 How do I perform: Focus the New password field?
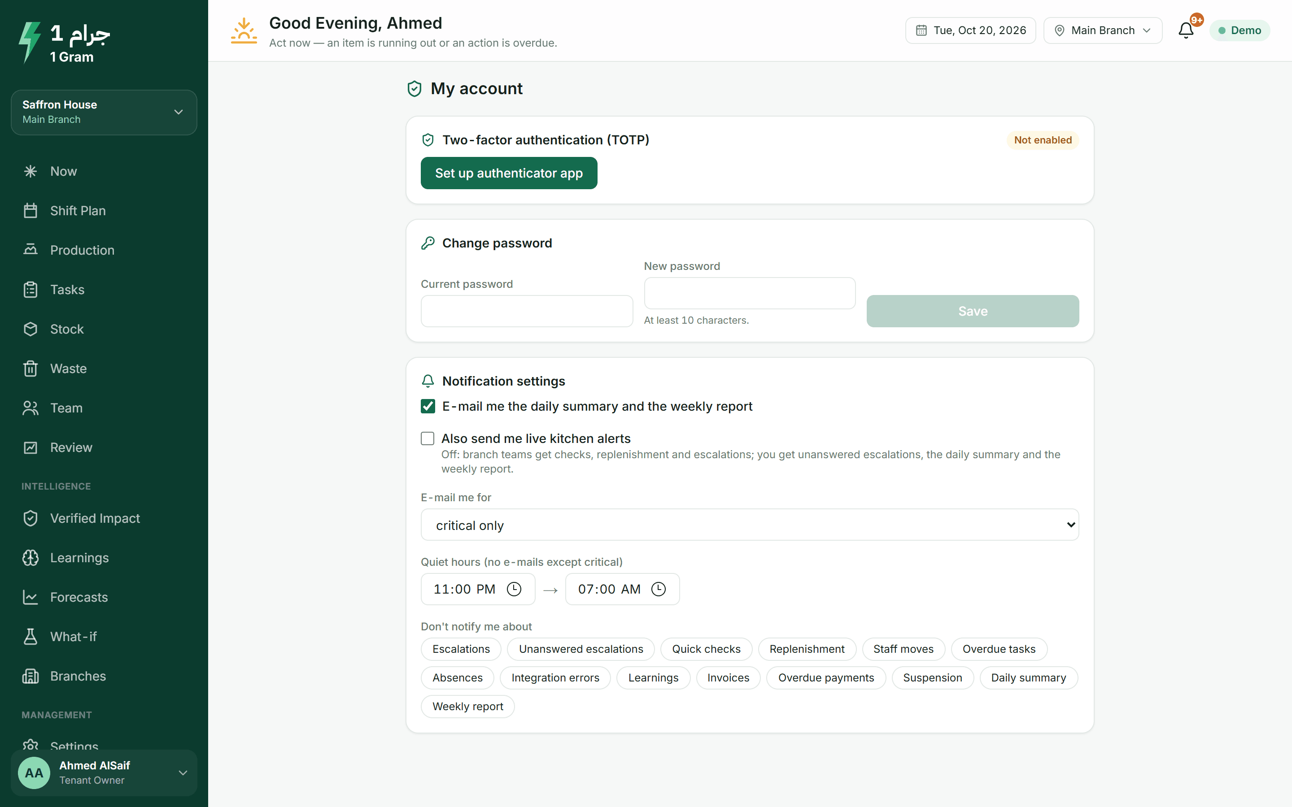(x=750, y=293)
